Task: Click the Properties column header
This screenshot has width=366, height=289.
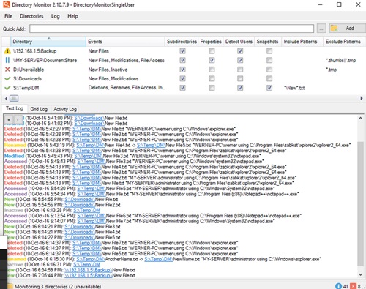Action: coord(211,42)
